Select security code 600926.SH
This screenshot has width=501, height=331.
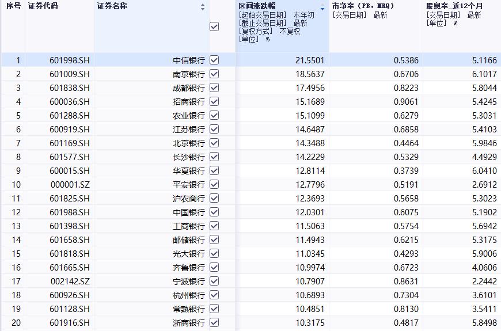coord(69,295)
